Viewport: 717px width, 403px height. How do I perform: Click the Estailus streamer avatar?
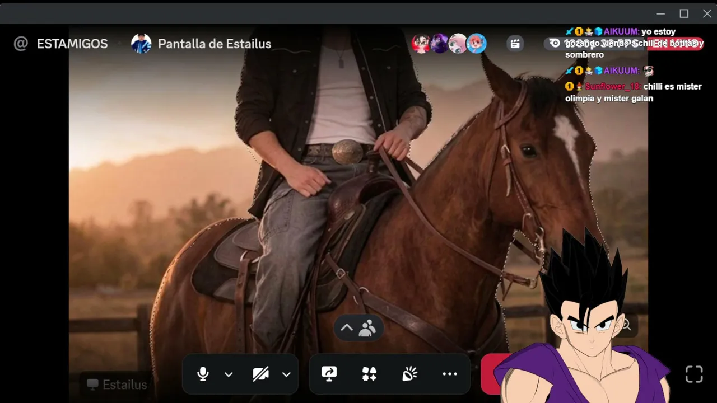click(141, 44)
